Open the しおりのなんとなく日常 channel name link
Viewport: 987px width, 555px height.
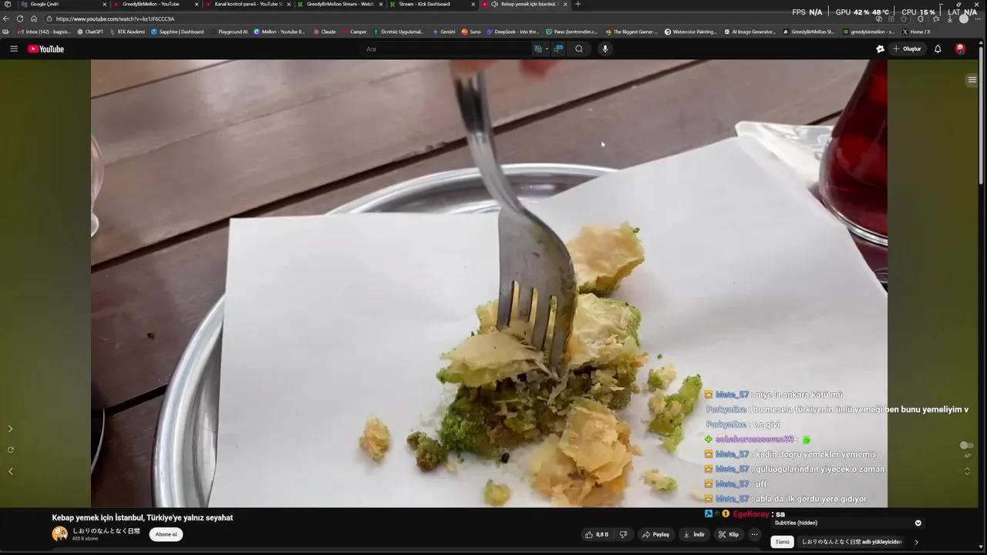tap(106, 531)
